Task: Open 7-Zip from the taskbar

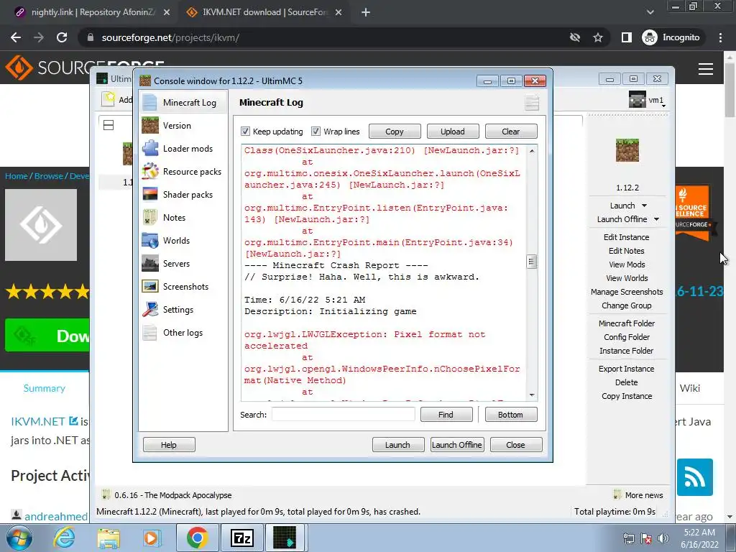Action: (242, 538)
